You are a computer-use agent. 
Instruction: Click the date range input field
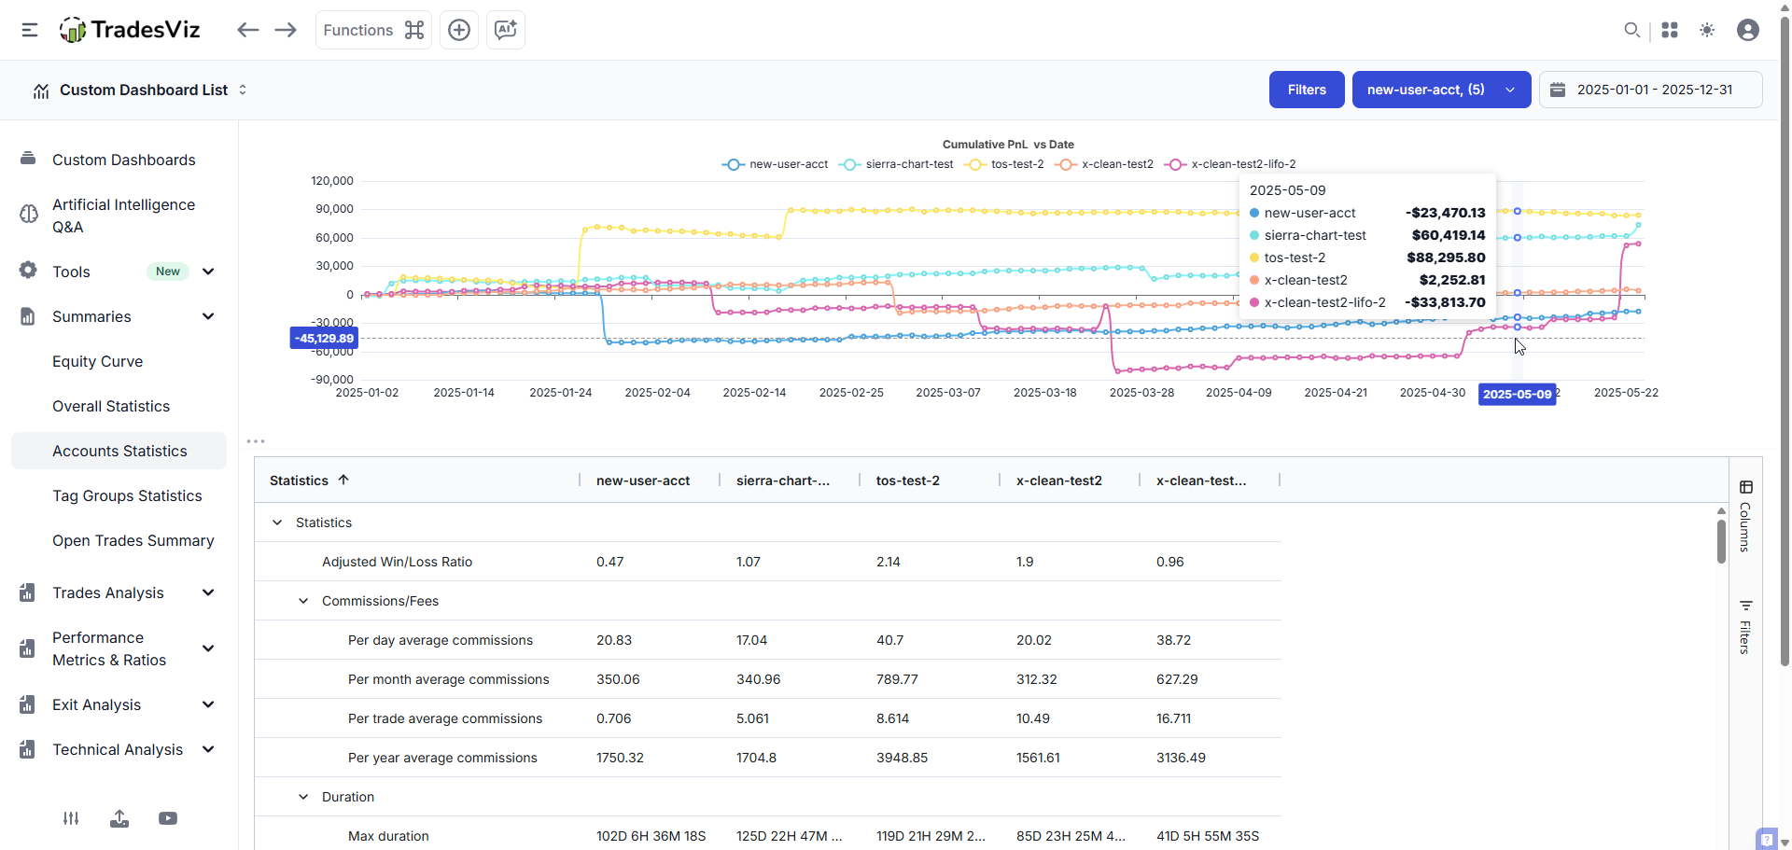coord(1650,90)
